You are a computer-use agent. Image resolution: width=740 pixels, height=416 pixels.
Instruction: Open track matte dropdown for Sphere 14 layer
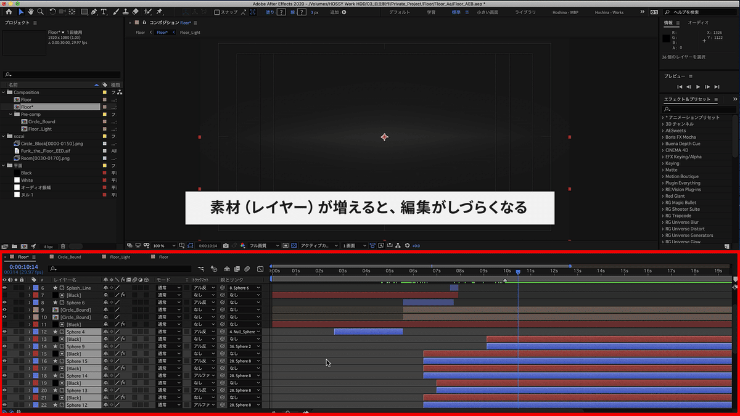point(205,376)
